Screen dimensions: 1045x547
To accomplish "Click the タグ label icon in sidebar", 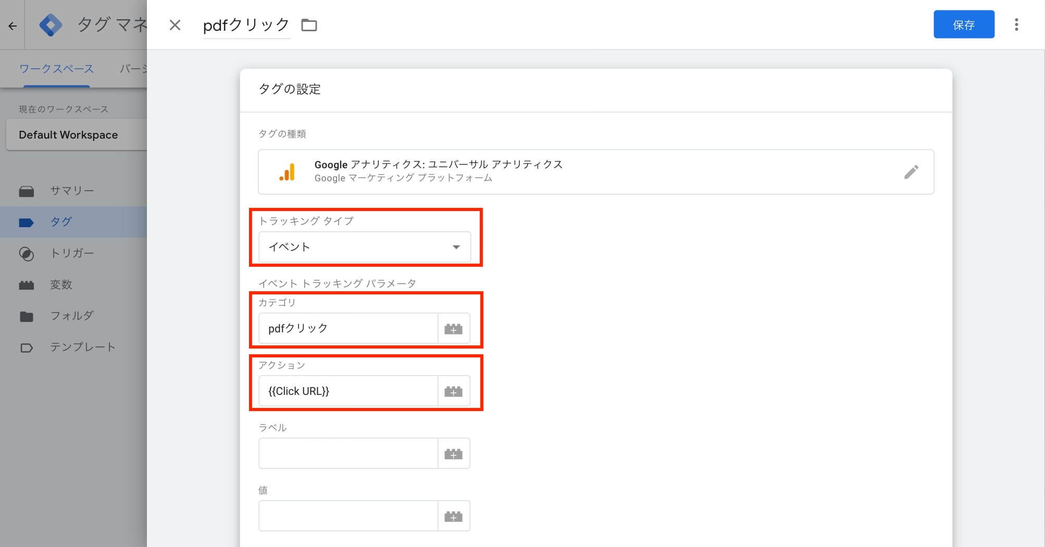I will click(x=26, y=222).
